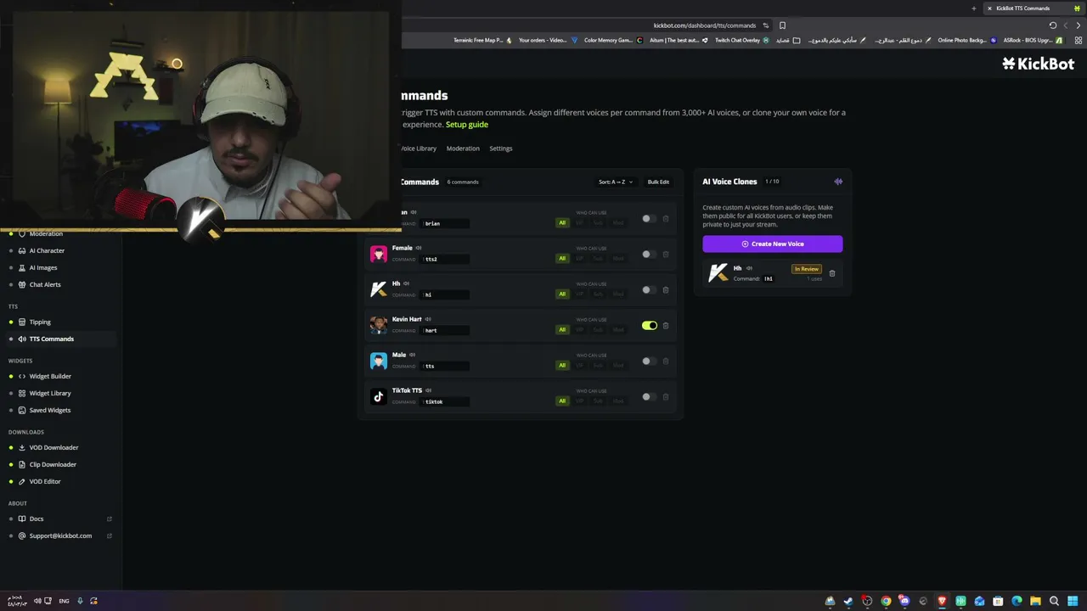The width and height of the screenshot is (1087, 611).
Task: Delete the brian command row
Action: point(666,219)
